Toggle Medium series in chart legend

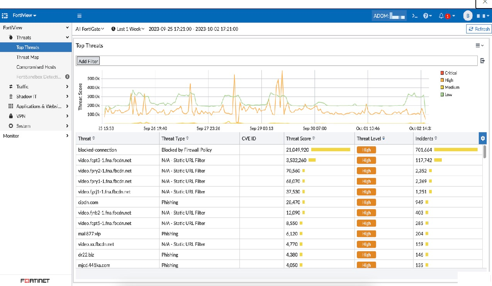pos(450,87)
